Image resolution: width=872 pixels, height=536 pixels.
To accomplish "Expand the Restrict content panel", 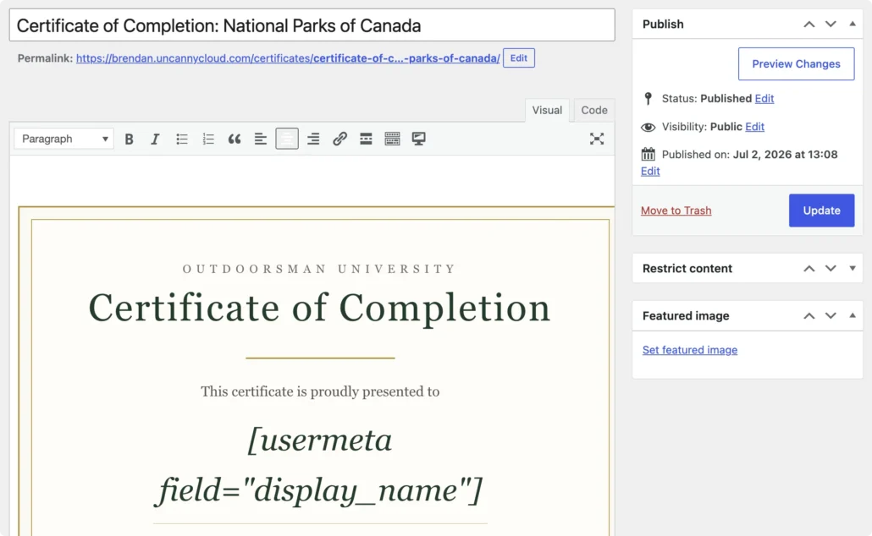I will tap(852, 268).
